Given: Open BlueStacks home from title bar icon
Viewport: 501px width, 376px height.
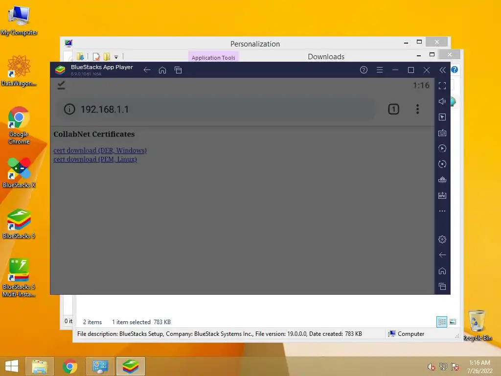Looking at the screenshot, I should tap(162, 70).
